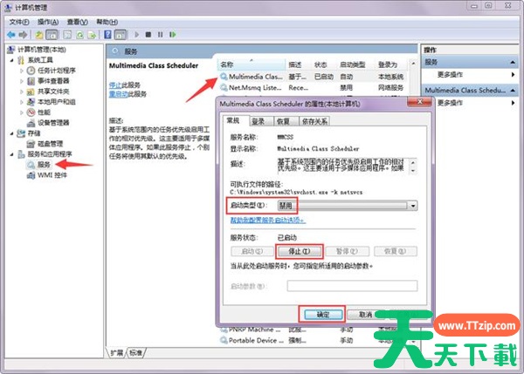Expand the 性能 tree node
This screenshot has height=374, width=524.
tap(22, 112)
